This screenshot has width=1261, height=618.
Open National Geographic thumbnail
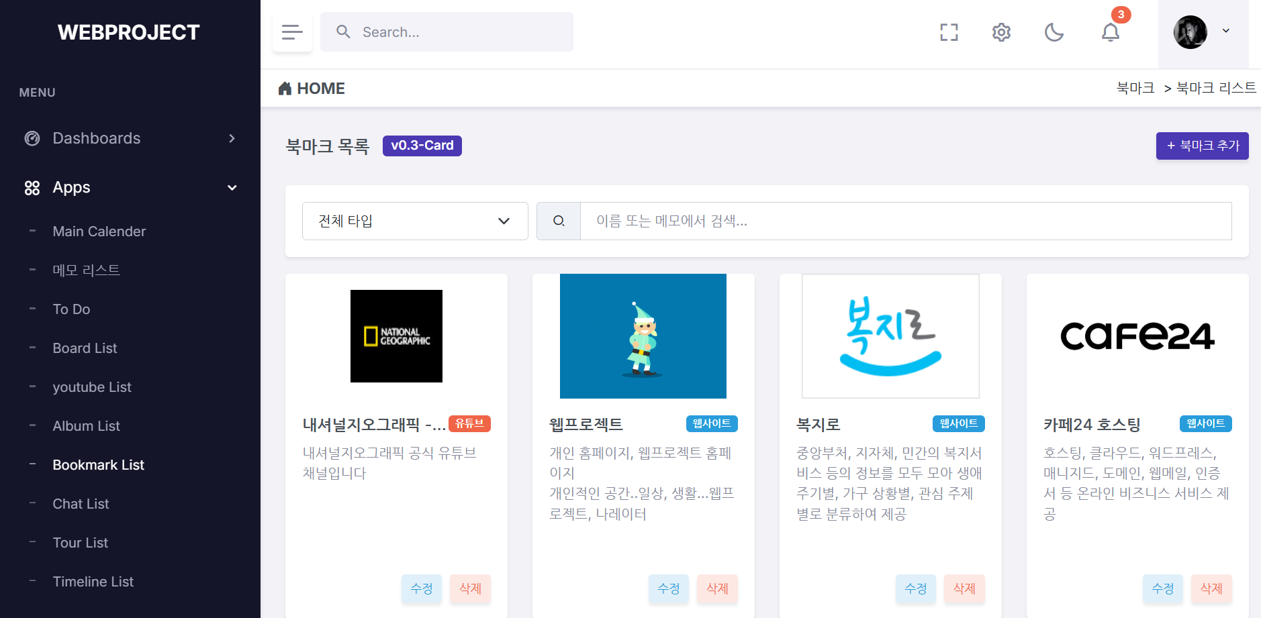[x=396, y=336]
